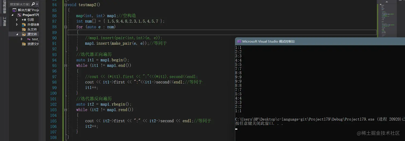Click 'it2++;' statement
Screen dimensions: 405x141
[92, 126]
